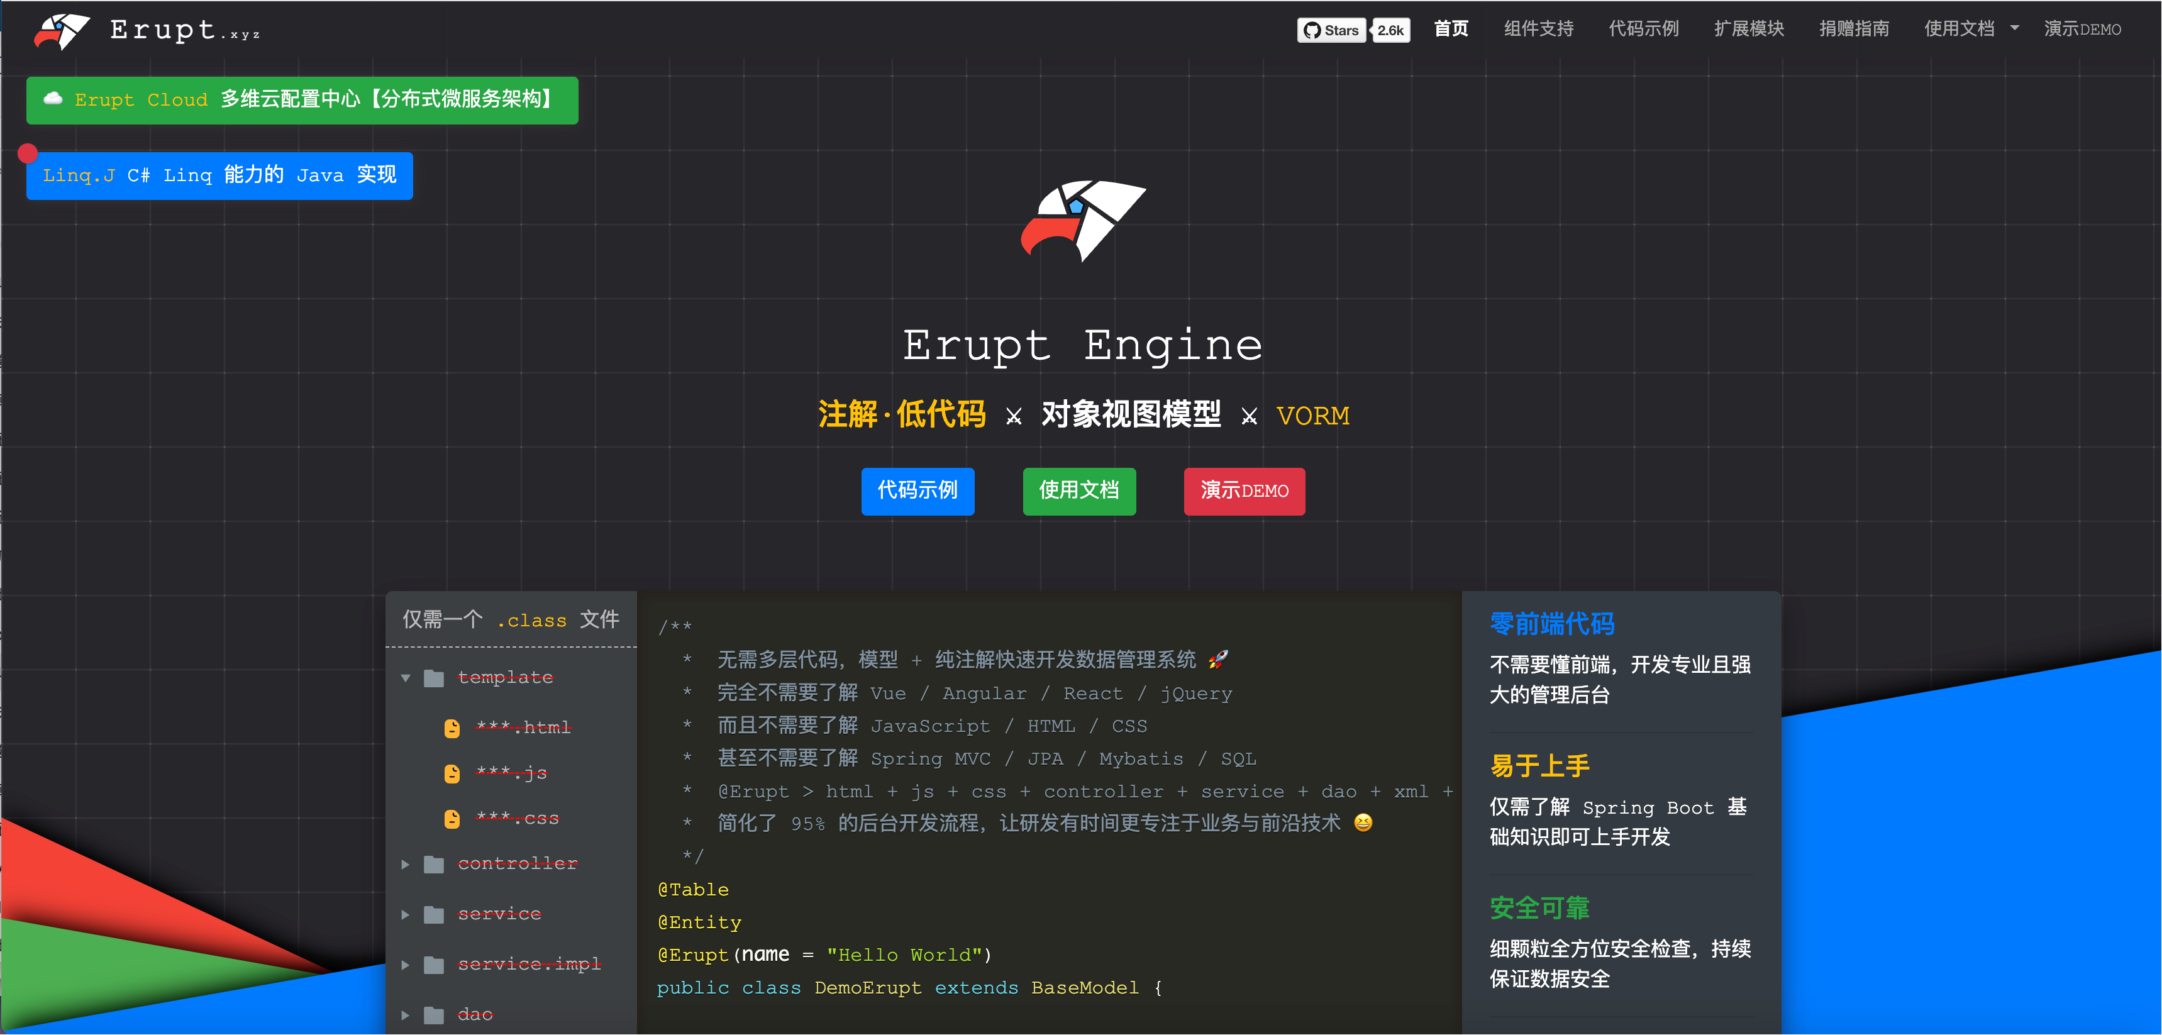Click the template folder icon

[x=434, y=678]
